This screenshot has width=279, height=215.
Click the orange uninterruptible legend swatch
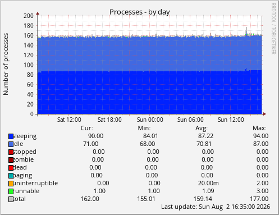pyautogui.click(x=11, y=184)
